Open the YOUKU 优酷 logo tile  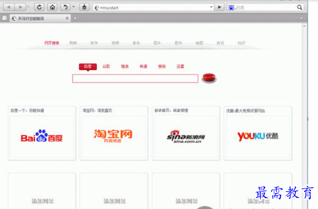258,137
